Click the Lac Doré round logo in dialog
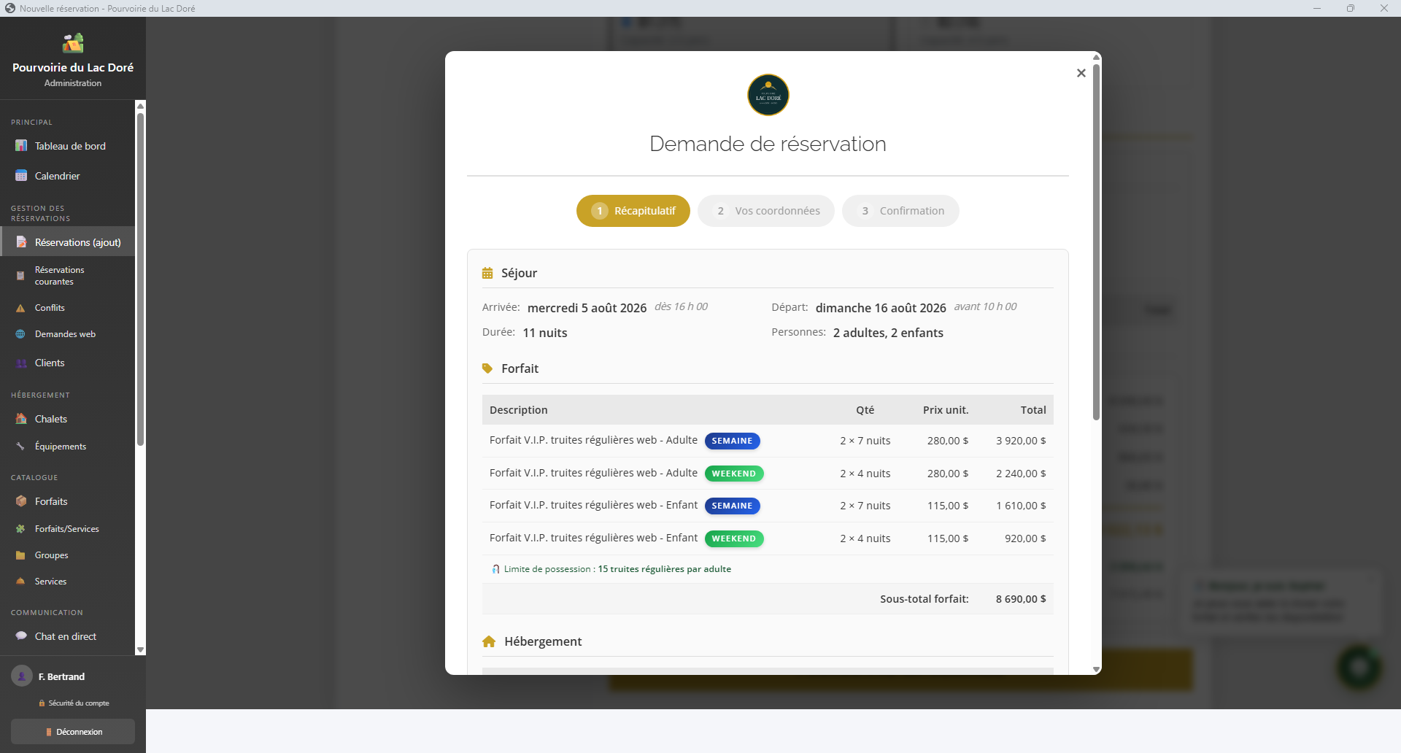The height and width of the screenshot is (753, 1401). pyautogui.click(x=768, y=95)
